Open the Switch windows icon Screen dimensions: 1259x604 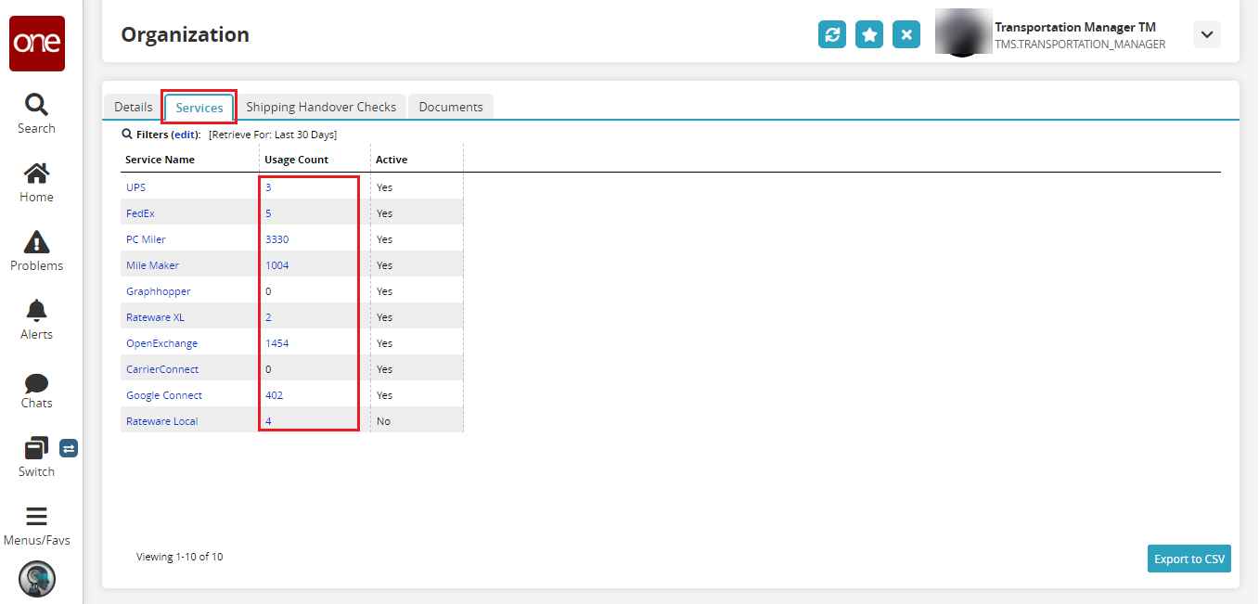(x=36, y=448)
